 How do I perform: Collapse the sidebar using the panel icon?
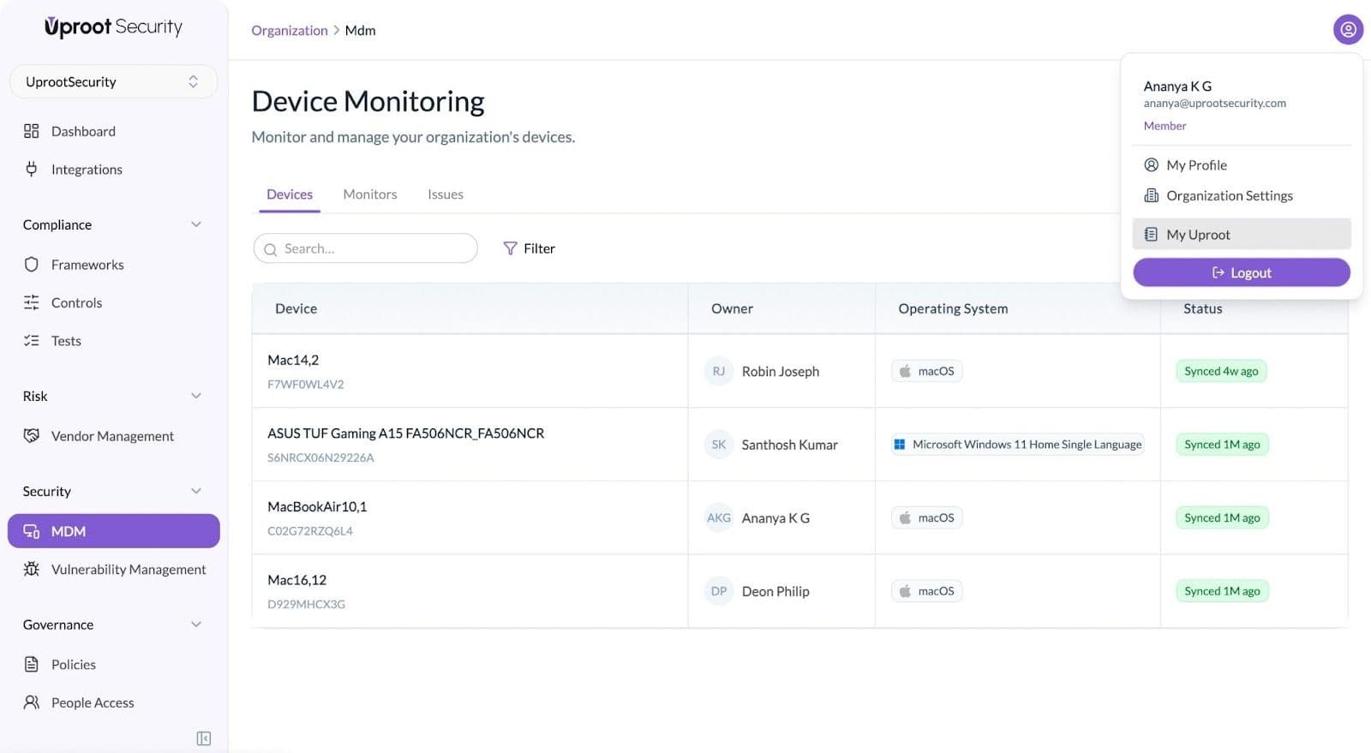click(x=203, y=738)
